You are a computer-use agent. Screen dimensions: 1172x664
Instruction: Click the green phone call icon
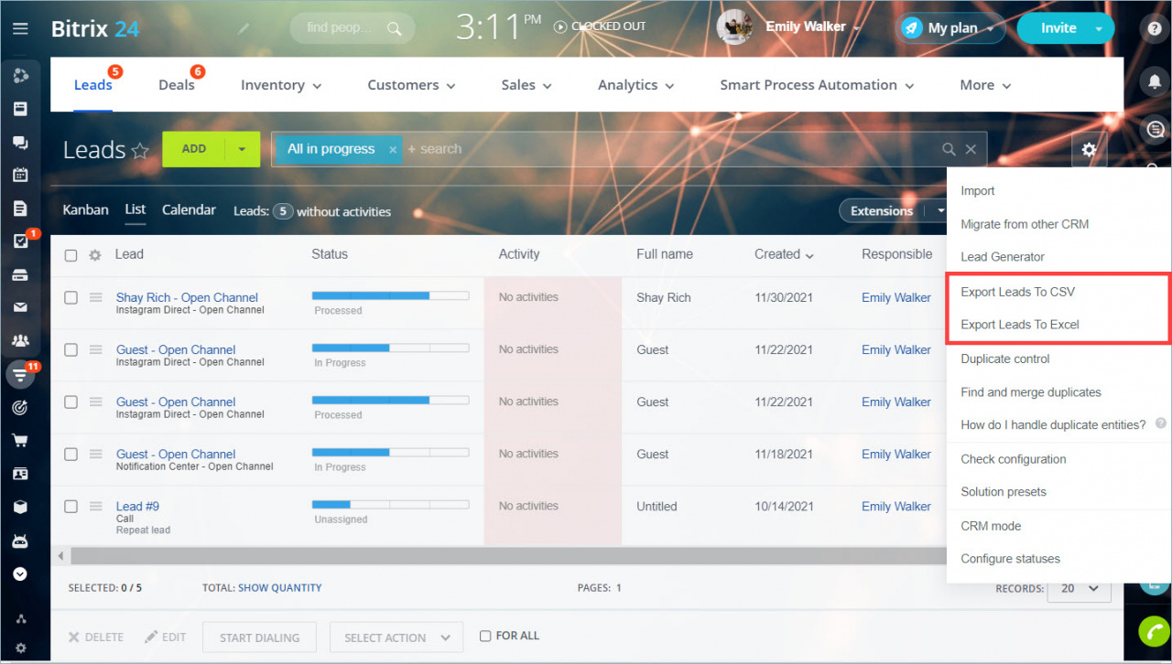pyautogui.click(x=1154, y=632)
